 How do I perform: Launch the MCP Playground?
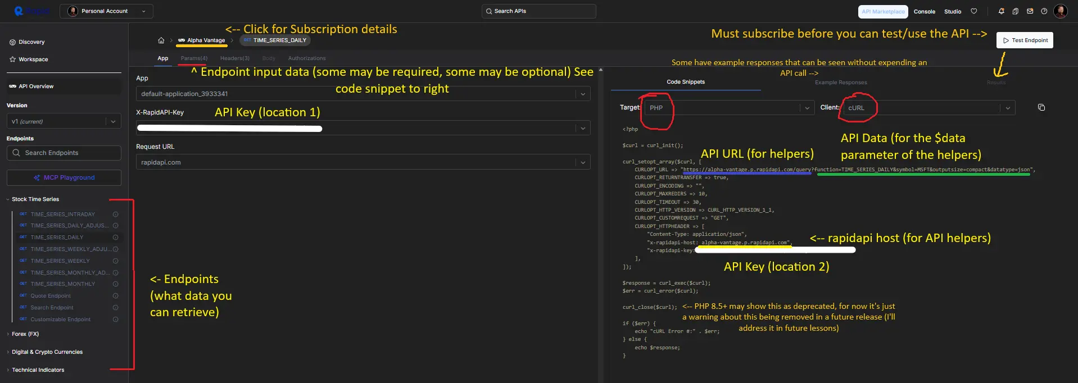coord(64,177)
